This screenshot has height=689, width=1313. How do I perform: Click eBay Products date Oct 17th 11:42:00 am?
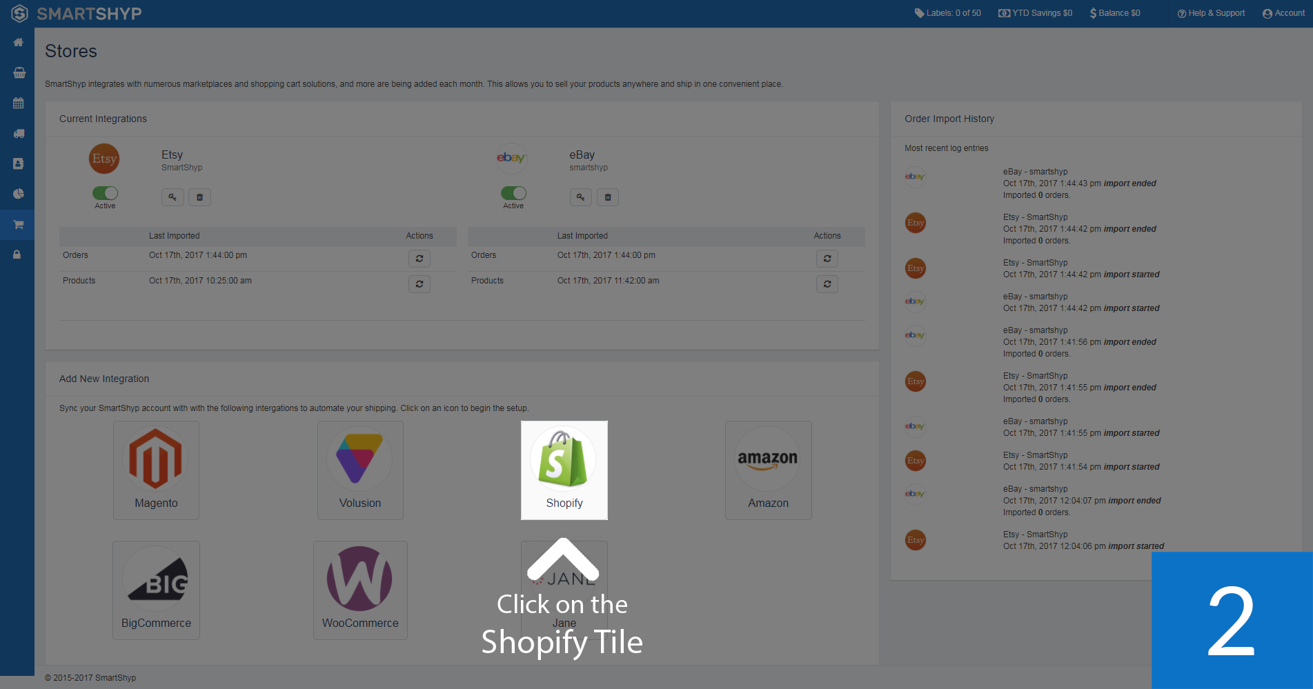[x=609, y=281]
